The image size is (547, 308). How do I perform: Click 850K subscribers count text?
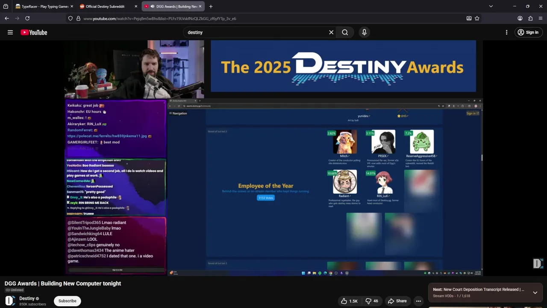click(x=32, y=304)
